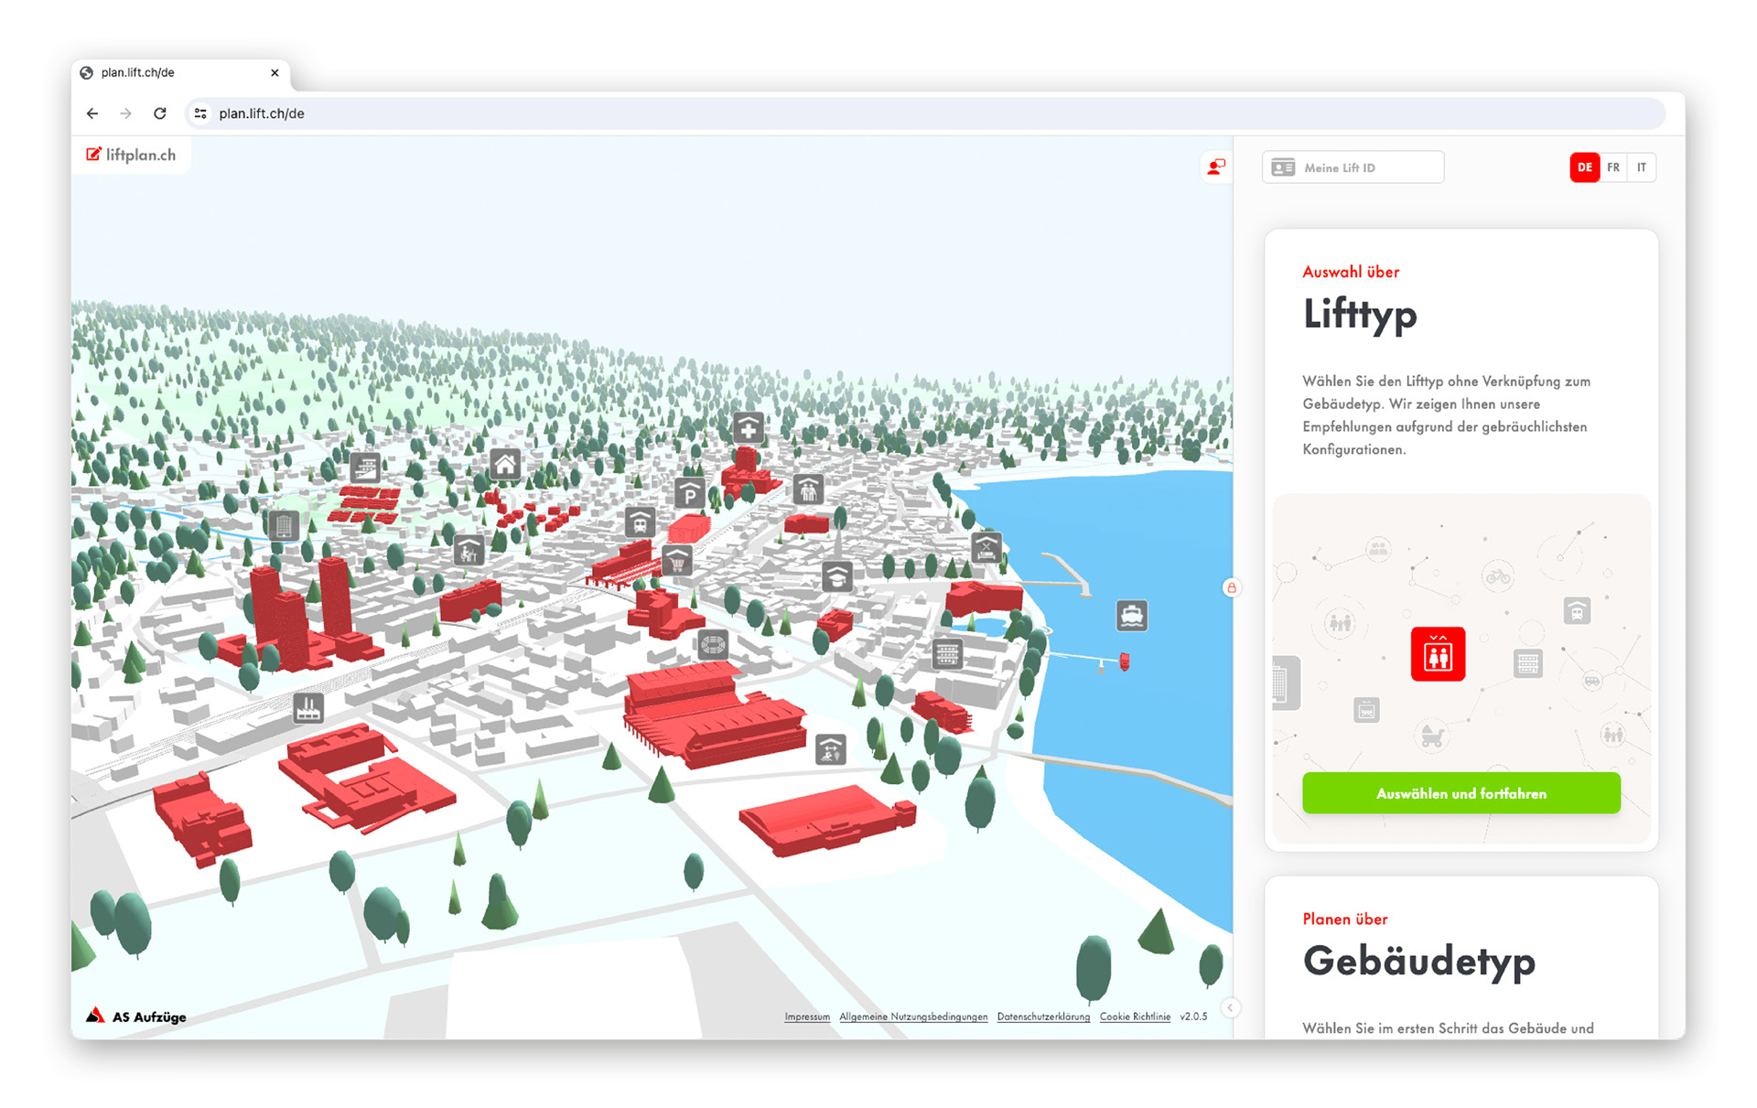
Task: Select the shopping cart building marker
Action: [x=677, y=560]
